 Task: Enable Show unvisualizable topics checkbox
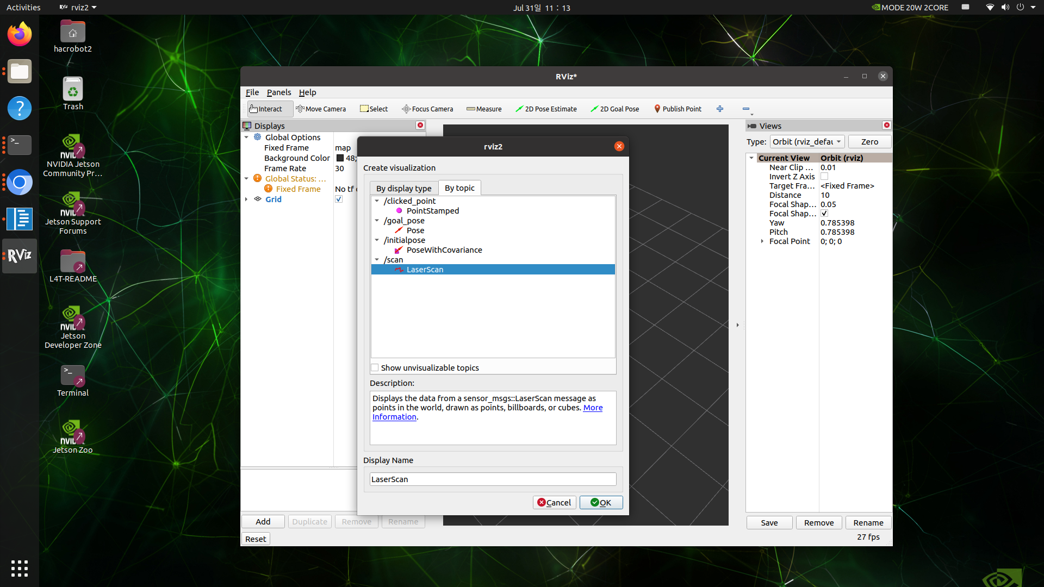(375, 368)
